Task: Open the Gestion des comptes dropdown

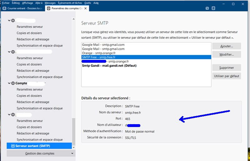Action: pos(40,154)
